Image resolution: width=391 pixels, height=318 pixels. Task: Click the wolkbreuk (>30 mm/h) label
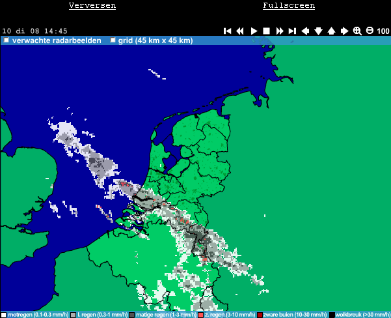click(x=363, y=315)
